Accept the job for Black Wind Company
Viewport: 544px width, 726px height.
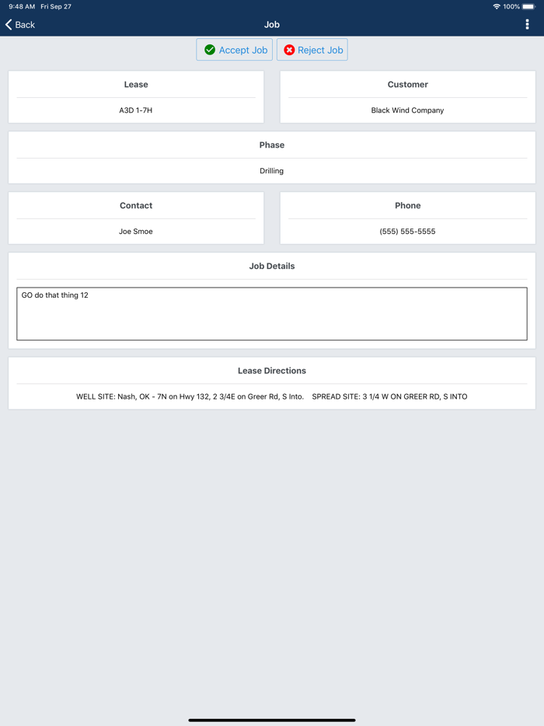(x=234, y=49)
